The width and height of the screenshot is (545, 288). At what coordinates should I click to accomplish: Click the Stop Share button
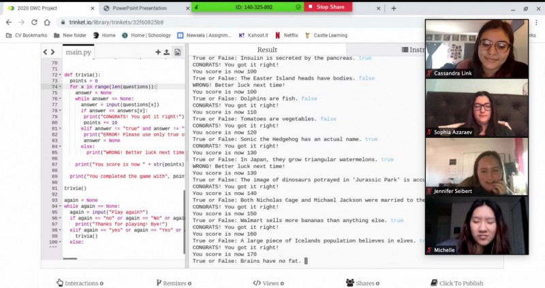point(328,6)
